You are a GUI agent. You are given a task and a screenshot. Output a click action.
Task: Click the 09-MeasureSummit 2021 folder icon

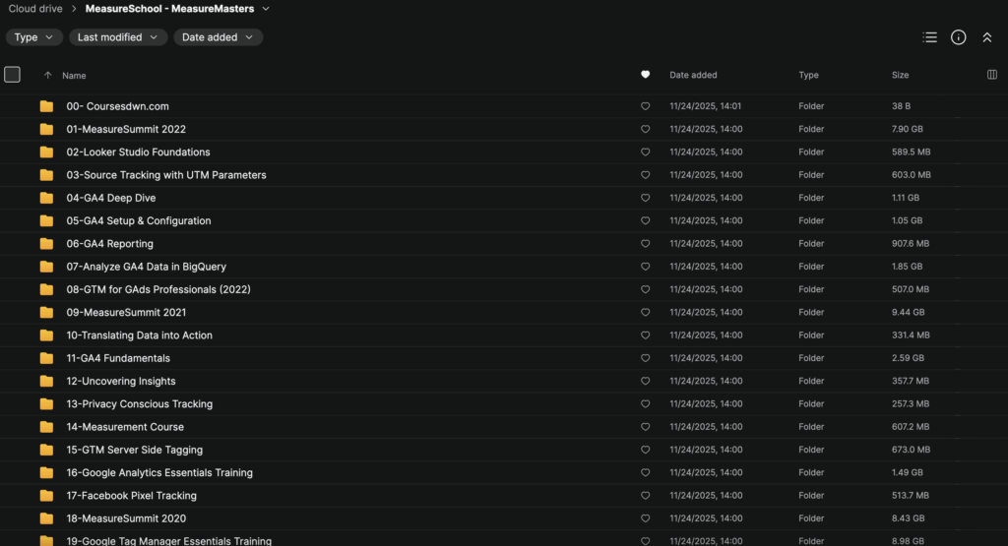pos(46,313)
